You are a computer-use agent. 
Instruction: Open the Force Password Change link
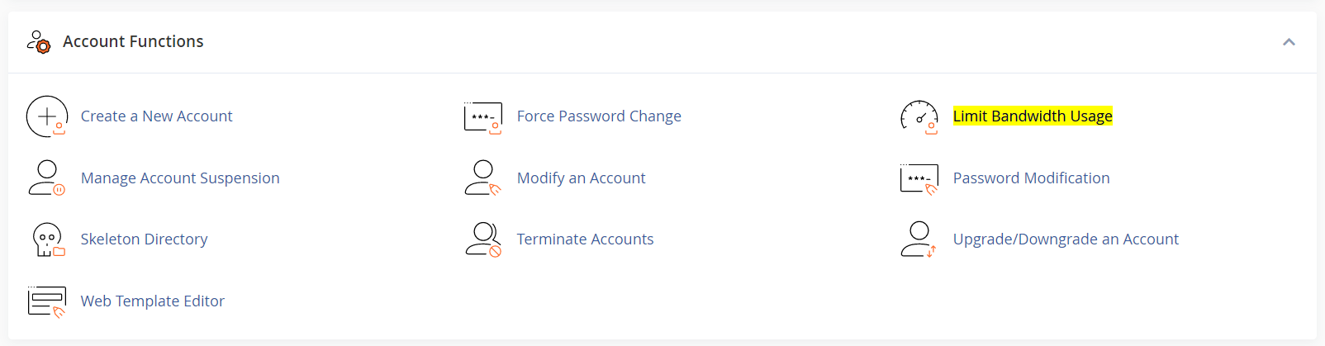click(599, 116)
